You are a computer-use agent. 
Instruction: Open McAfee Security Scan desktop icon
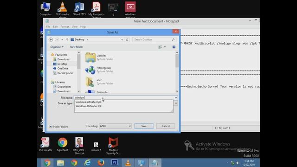[113, 146]
